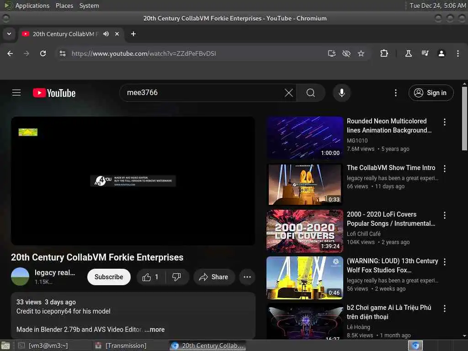The width and height of the screenshot is (468, 351).
Task: Reload the page
Action: pos(43,53)
